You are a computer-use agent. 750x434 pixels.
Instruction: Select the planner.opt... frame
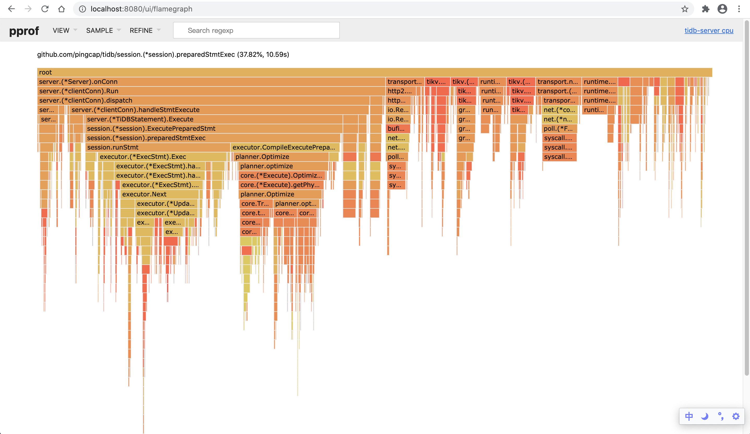coord(296,203)
